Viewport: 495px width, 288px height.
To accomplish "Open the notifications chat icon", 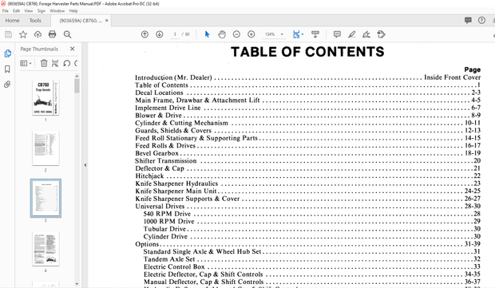I will 468,21.
